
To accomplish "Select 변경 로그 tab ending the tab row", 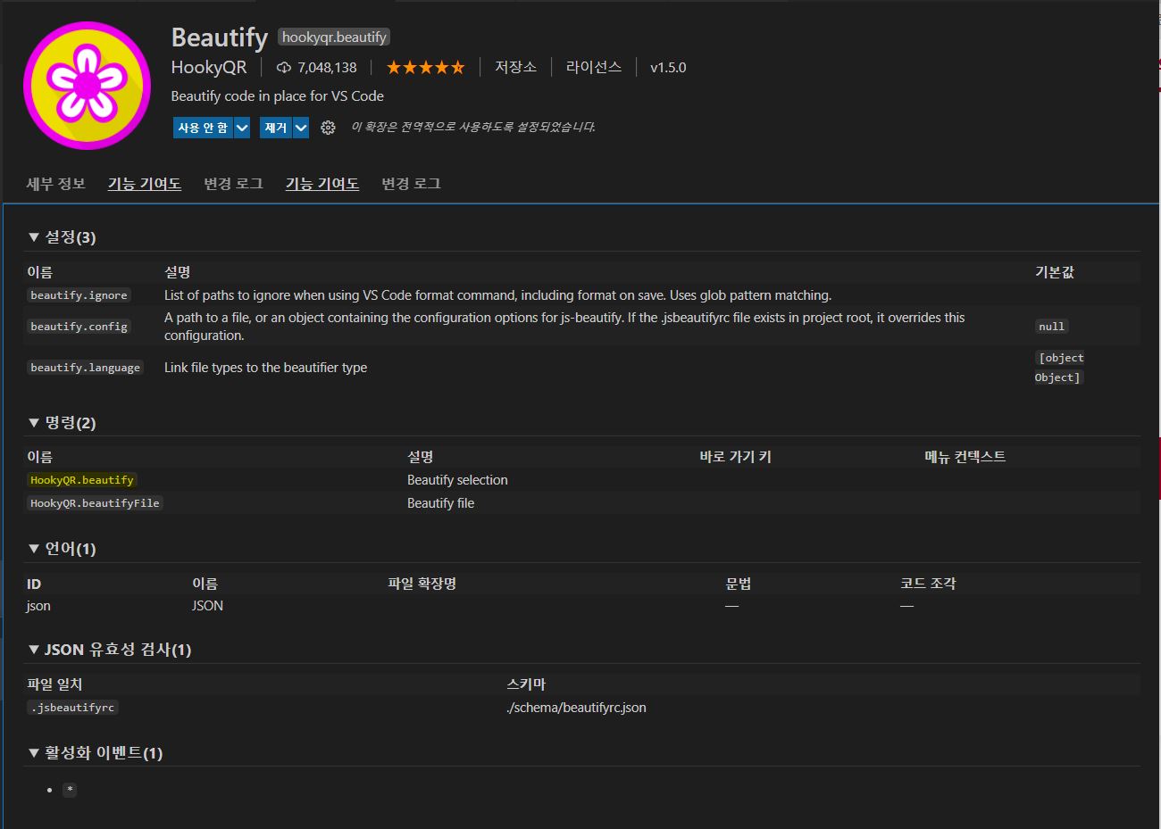I will click(411, 184).
